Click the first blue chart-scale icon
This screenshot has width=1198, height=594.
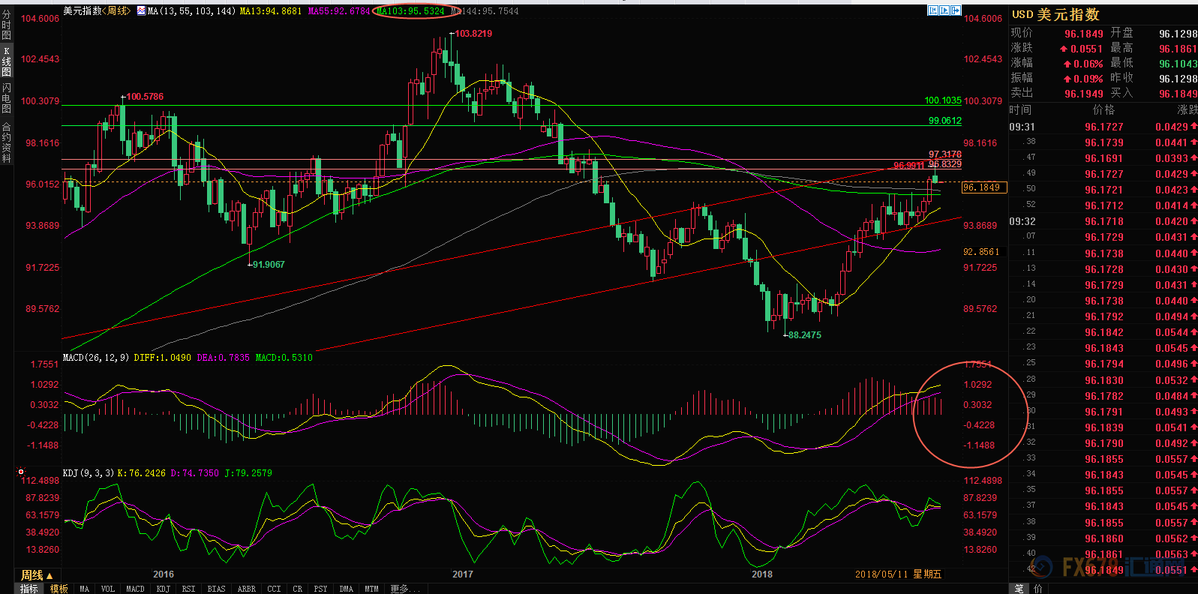click(932, 10)
